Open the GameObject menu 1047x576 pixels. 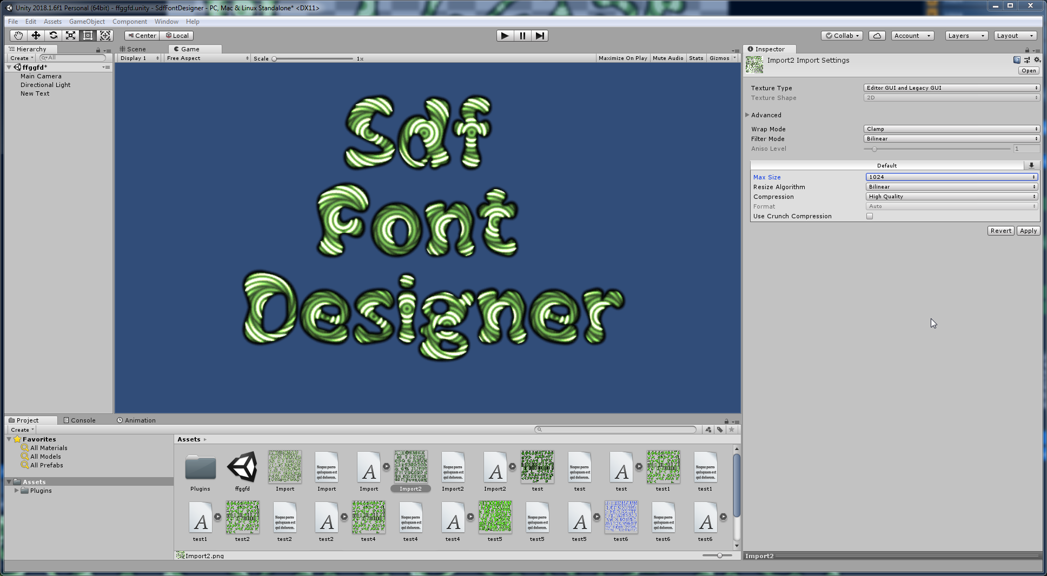[x=87, y=22]
